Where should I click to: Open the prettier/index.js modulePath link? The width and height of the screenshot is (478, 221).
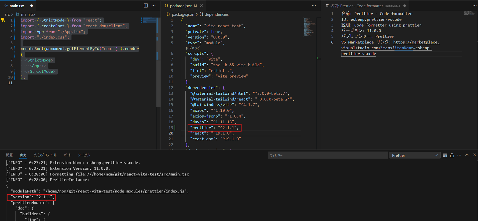pyautogui.click(x=115, y=191)
